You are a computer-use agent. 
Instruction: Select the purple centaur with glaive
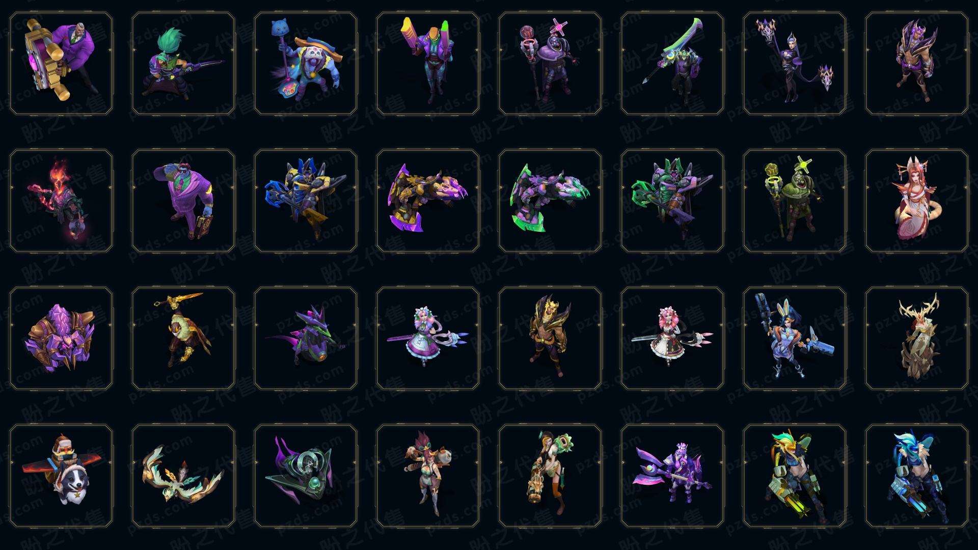point(672,476)
